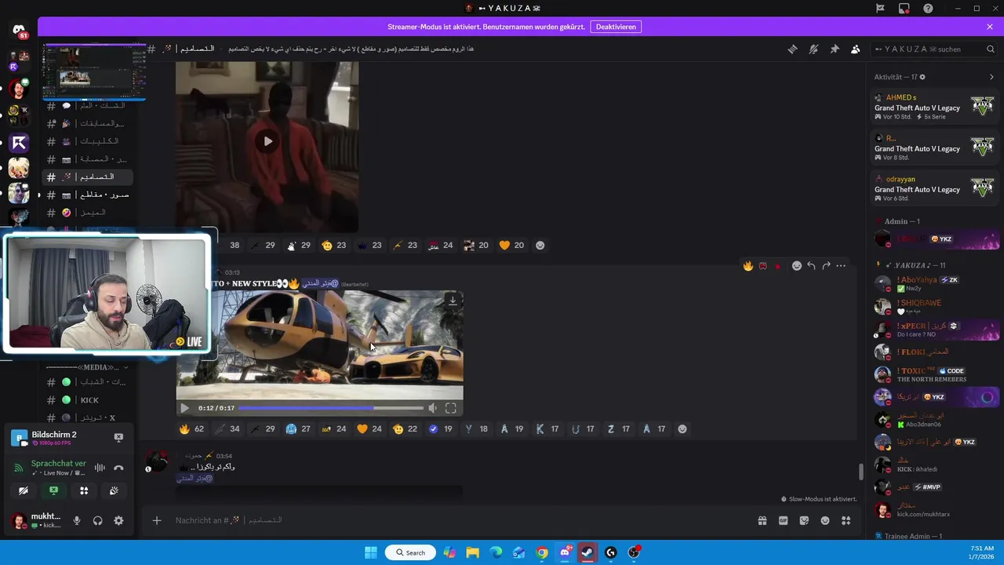Image resolution: width=1004 pixels, height=565 pixels.
Task: Toggle orange heart reaction with count 20
Action: (x=511, y=246)
